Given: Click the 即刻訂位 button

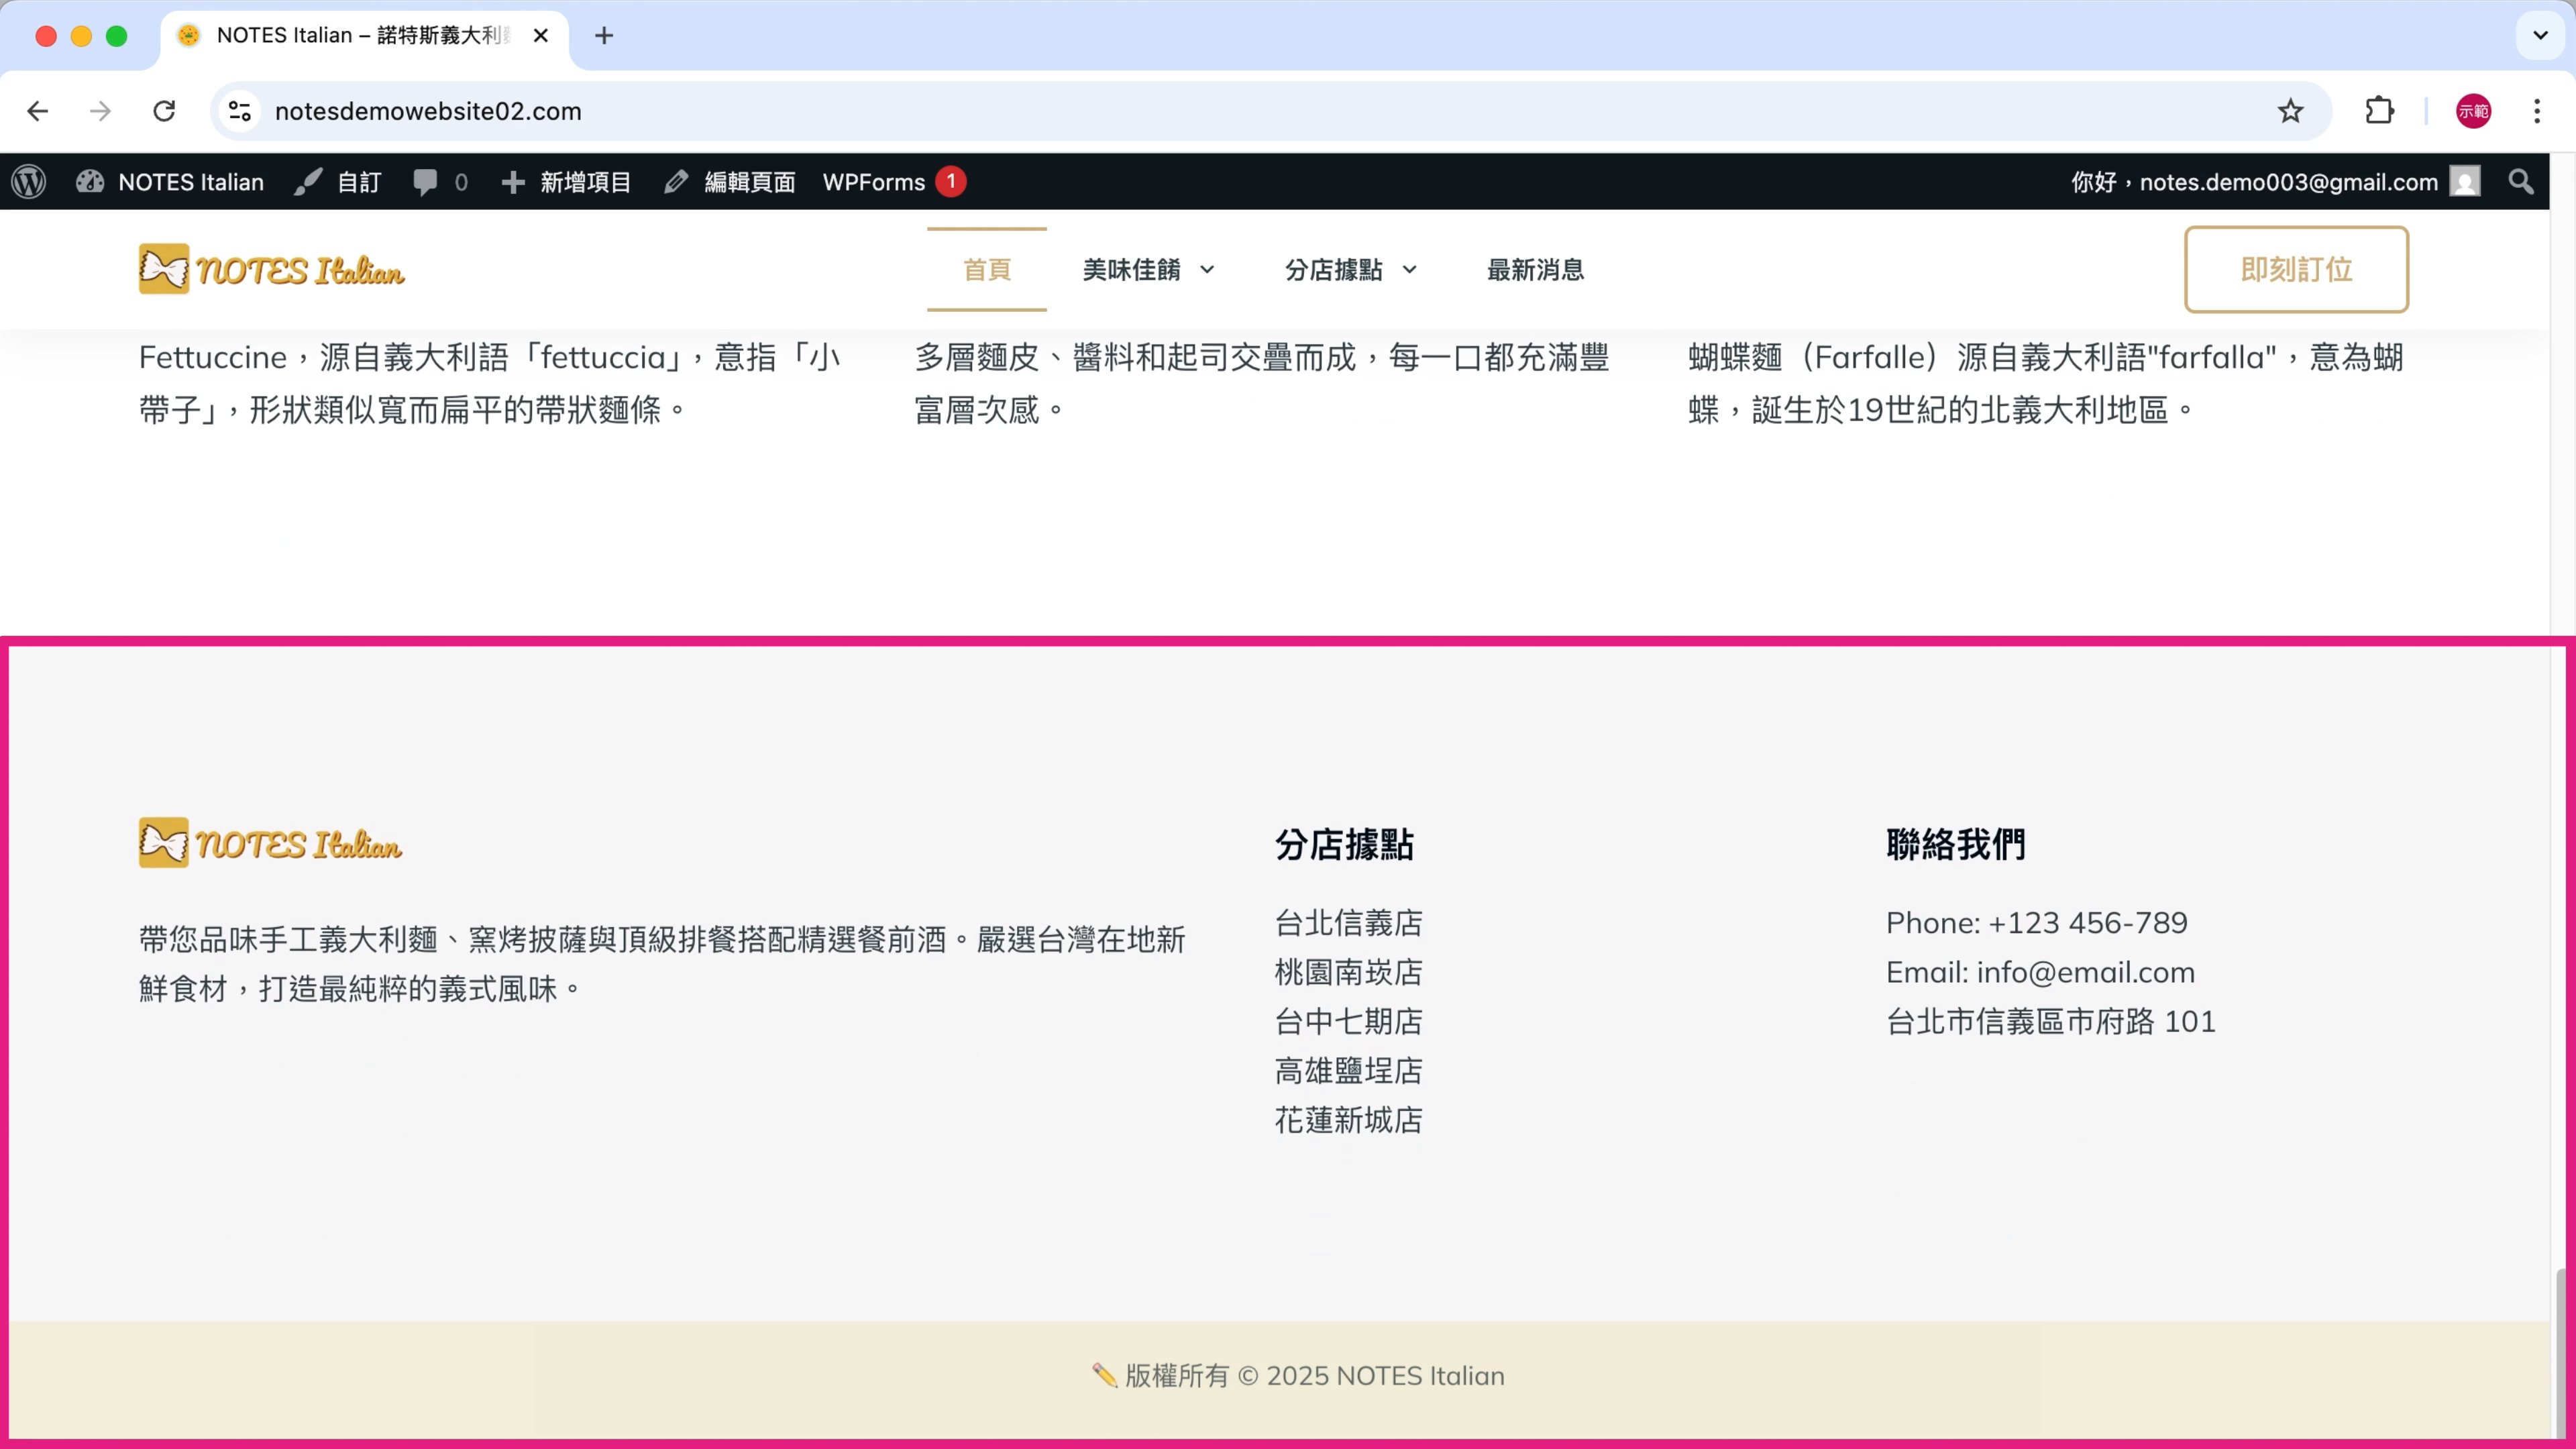Looking at the screenshot, I should (2296, 270).
